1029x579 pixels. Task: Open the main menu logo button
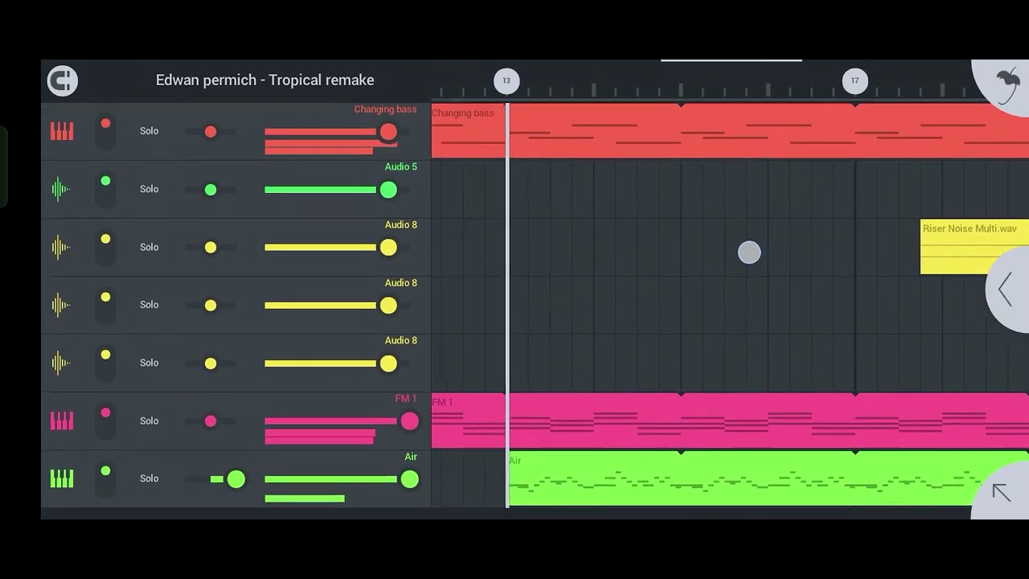pos(62,80)
